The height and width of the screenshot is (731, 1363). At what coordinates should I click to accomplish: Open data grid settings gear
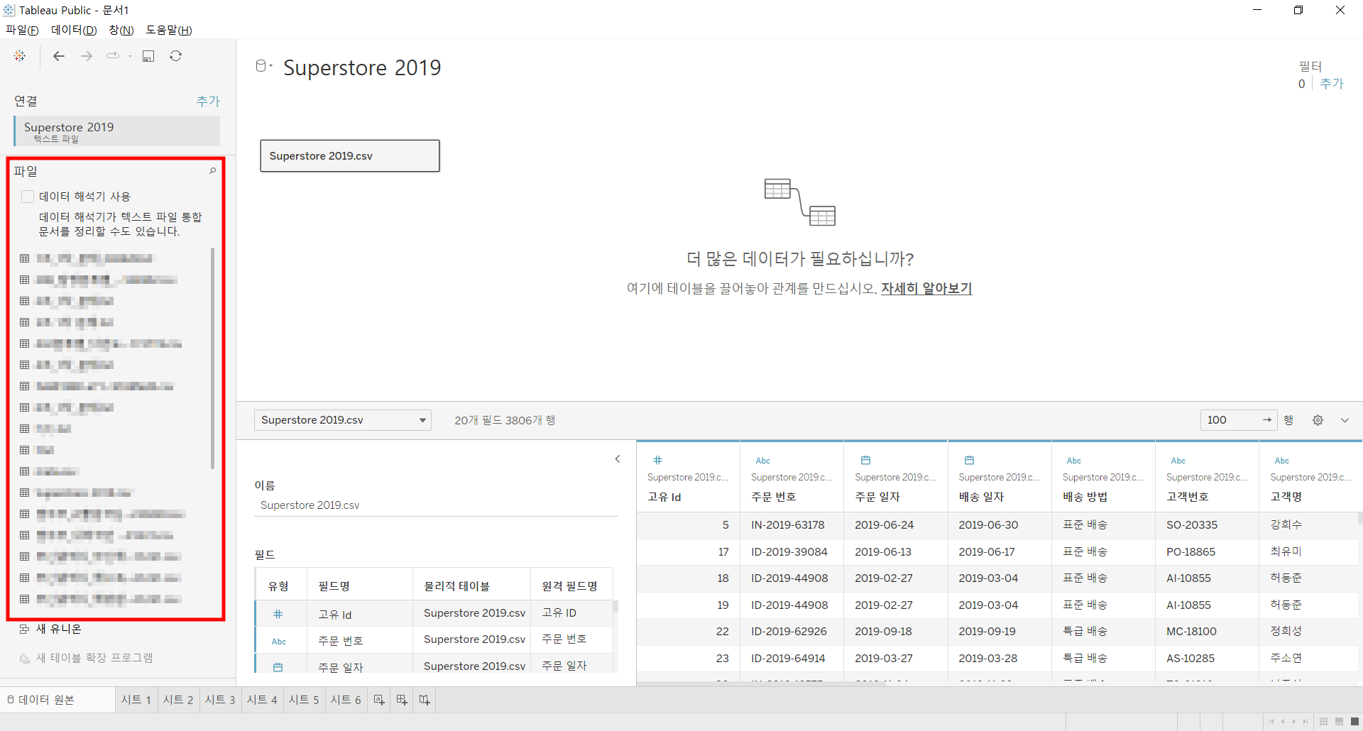click(x=1318, y=420)
